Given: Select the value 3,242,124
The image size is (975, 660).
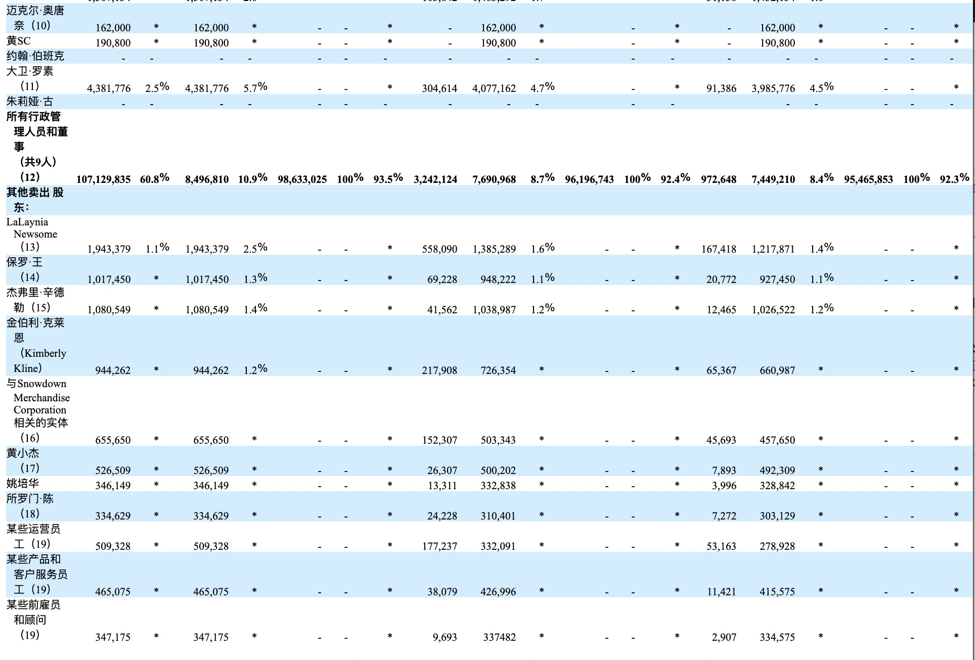Looking at the screenshot, I should pyautogui.click(x=435, y=179).
